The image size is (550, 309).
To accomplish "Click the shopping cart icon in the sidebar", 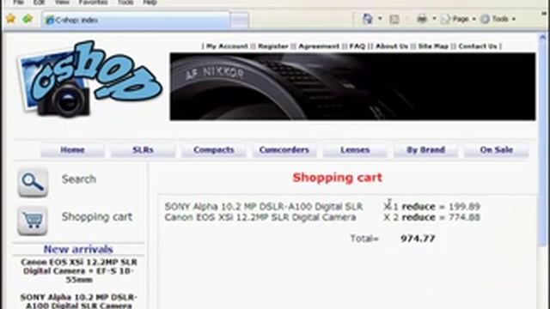I will pyautogui.click(x=33, y=221).
